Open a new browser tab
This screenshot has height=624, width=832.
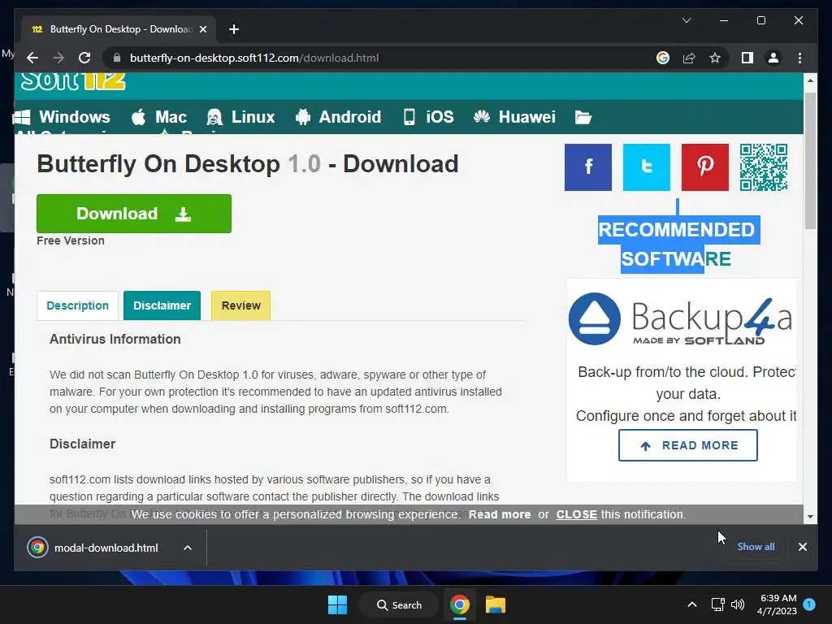234,29
